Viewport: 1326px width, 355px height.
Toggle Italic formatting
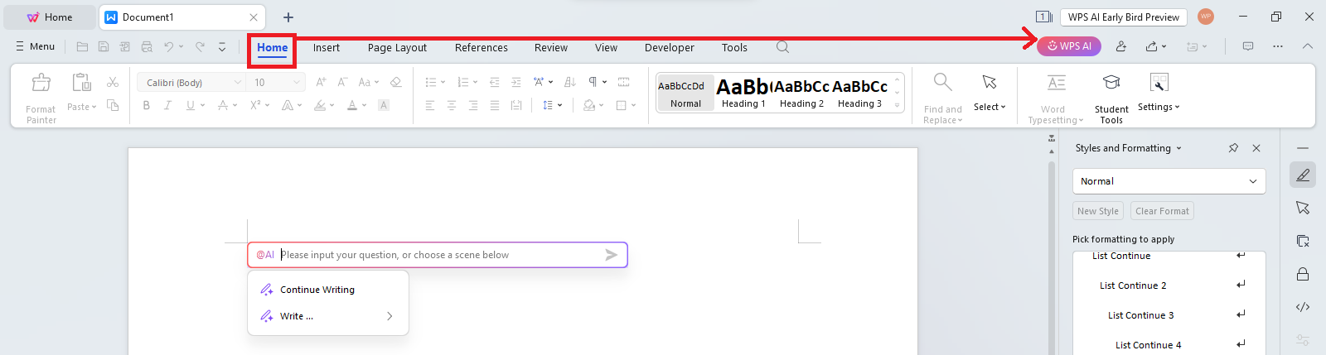coord(168,105)
